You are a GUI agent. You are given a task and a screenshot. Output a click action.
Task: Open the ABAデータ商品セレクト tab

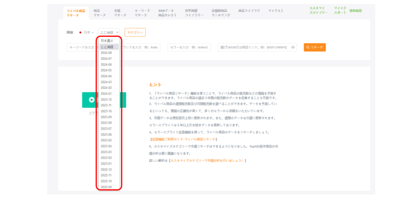166,12
